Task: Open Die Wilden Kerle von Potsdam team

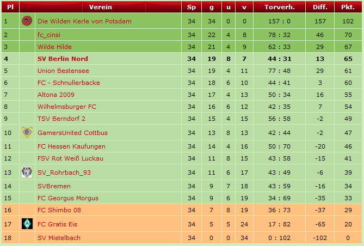Action: (84, 21)
